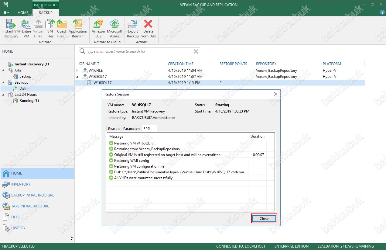The height and width of the screenshot is (250, 386).
Task: Click the W16FILE job row icon
Action: pyautogui.click(x=85, y=71)
